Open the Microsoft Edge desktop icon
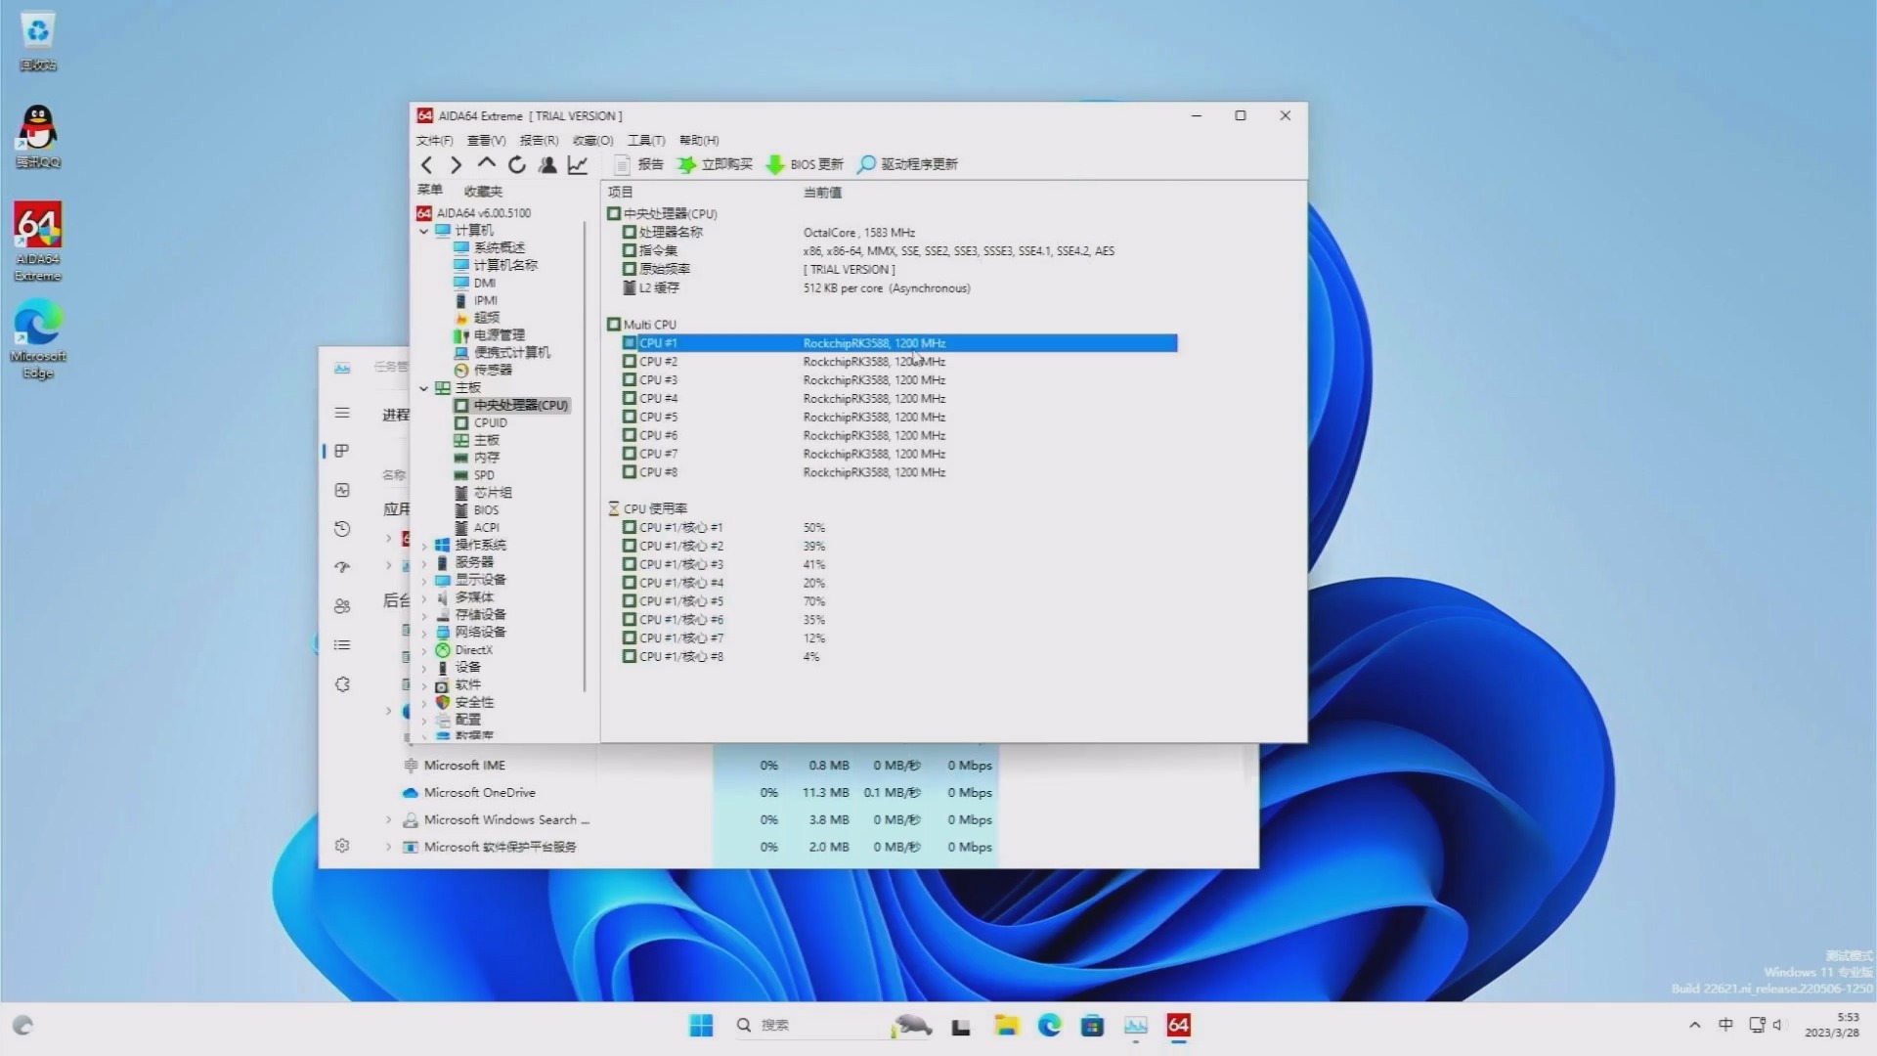 pyautogui.click(x=37, y=338)
